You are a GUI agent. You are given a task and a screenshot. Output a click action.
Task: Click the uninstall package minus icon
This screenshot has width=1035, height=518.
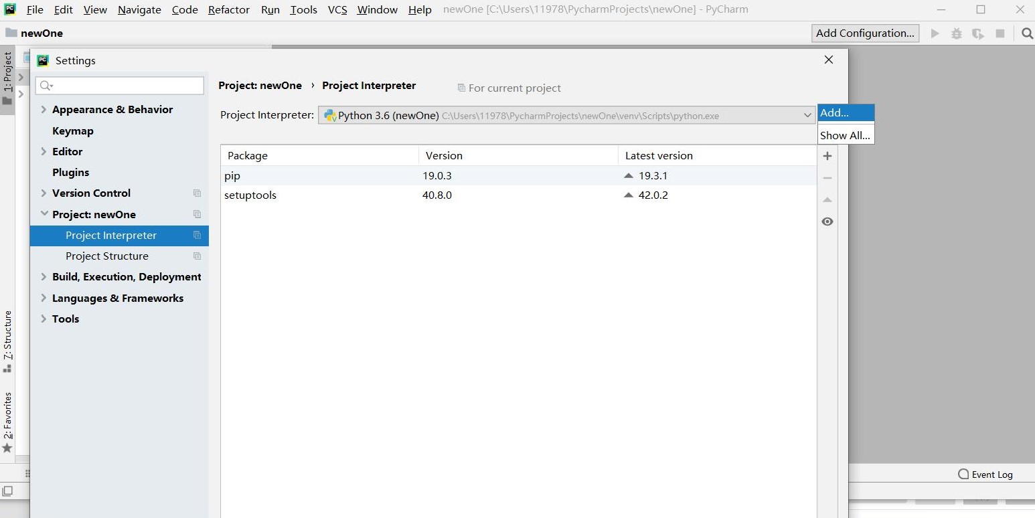coord(827,178)
